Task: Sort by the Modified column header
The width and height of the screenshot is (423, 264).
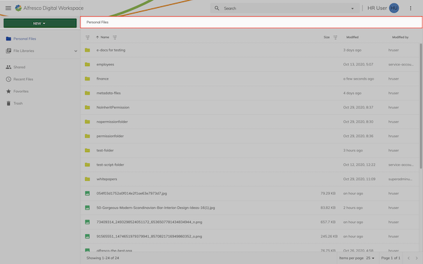Action: click(x=352, y=37)
